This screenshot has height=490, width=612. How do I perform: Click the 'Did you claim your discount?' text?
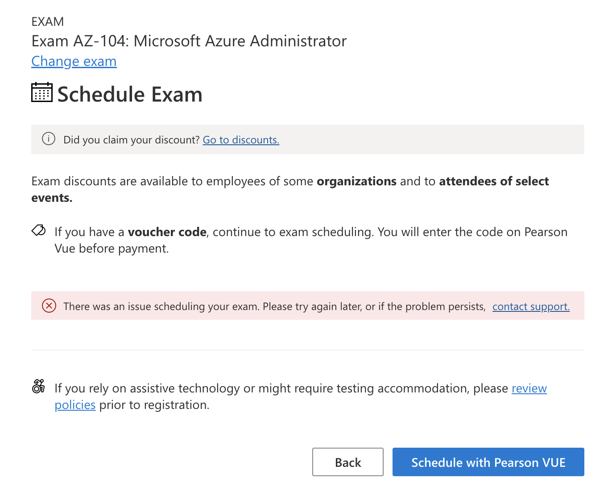click(132, 140)
